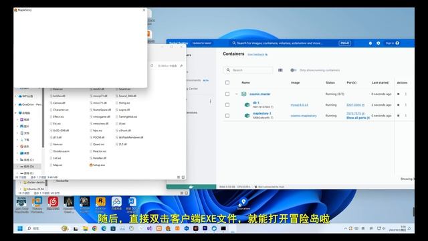Image resolution: width=428 pixels, height=241 pixels.
Task: Open Visual Studio from the taskbar
Action: coord(150,228)
